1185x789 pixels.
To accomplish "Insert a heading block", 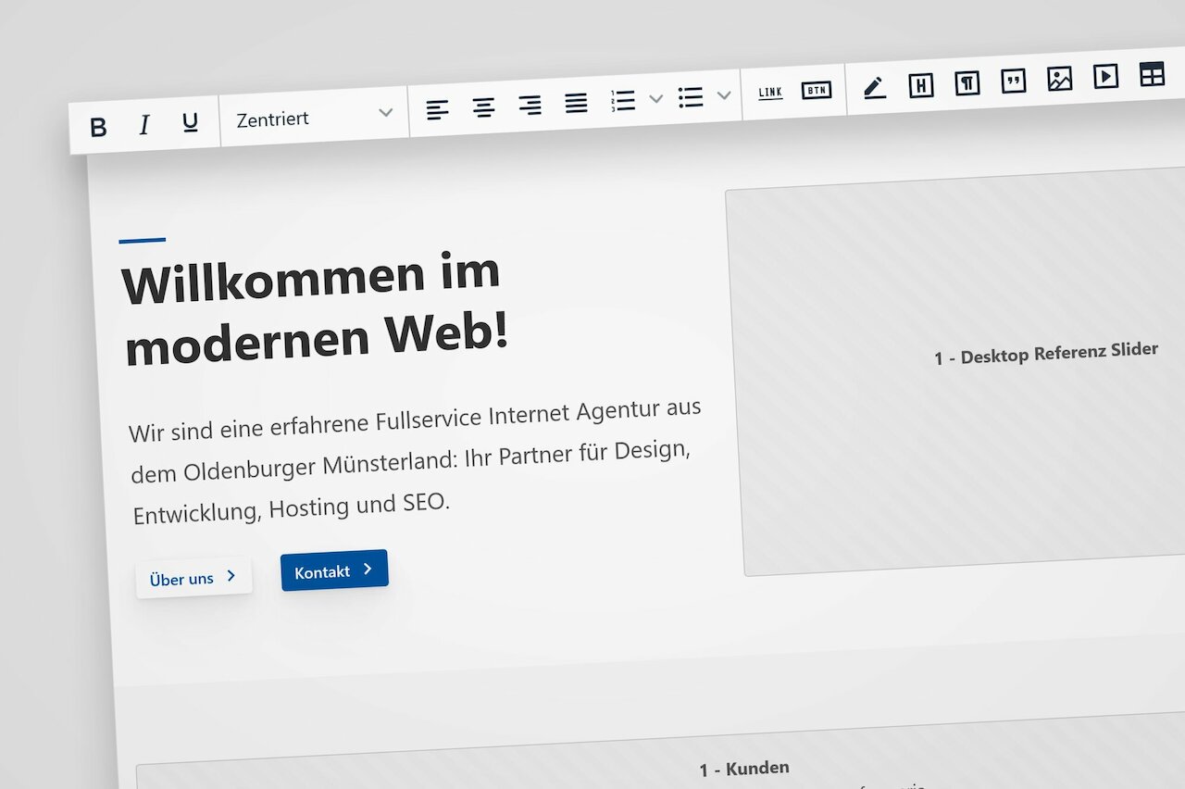I will pos(920,85).
